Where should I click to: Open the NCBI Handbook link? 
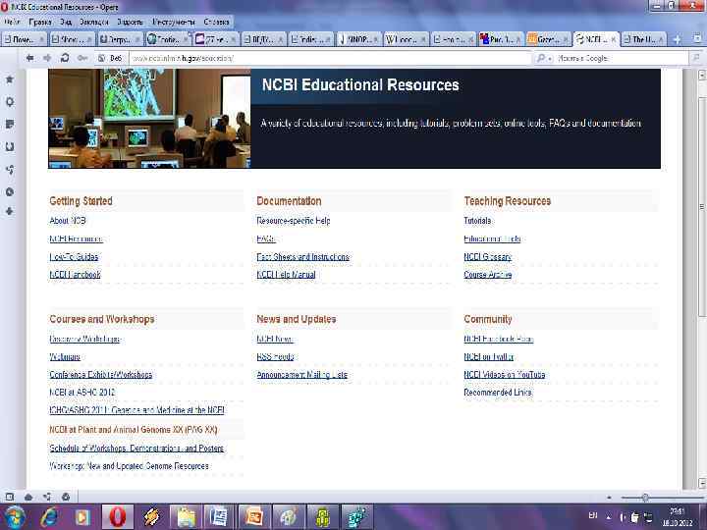tap(75, 275)
